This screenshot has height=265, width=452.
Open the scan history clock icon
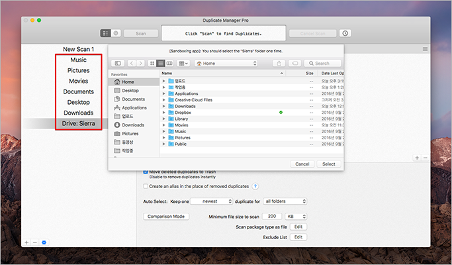pos(345,33)
